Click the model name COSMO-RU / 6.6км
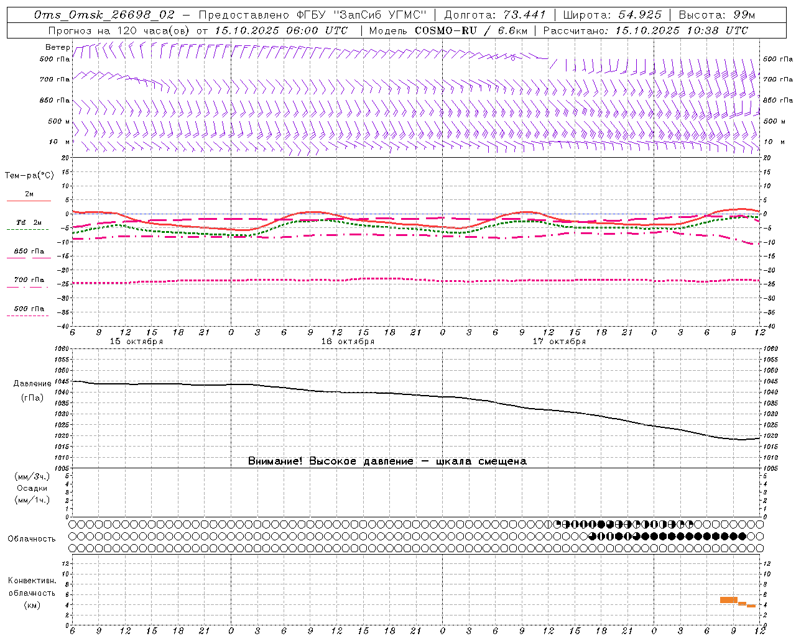The width and height of the screenshot is (796, 636). click(471, 30)
